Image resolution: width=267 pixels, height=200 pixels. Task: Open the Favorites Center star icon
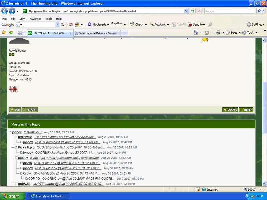[4, 33]
